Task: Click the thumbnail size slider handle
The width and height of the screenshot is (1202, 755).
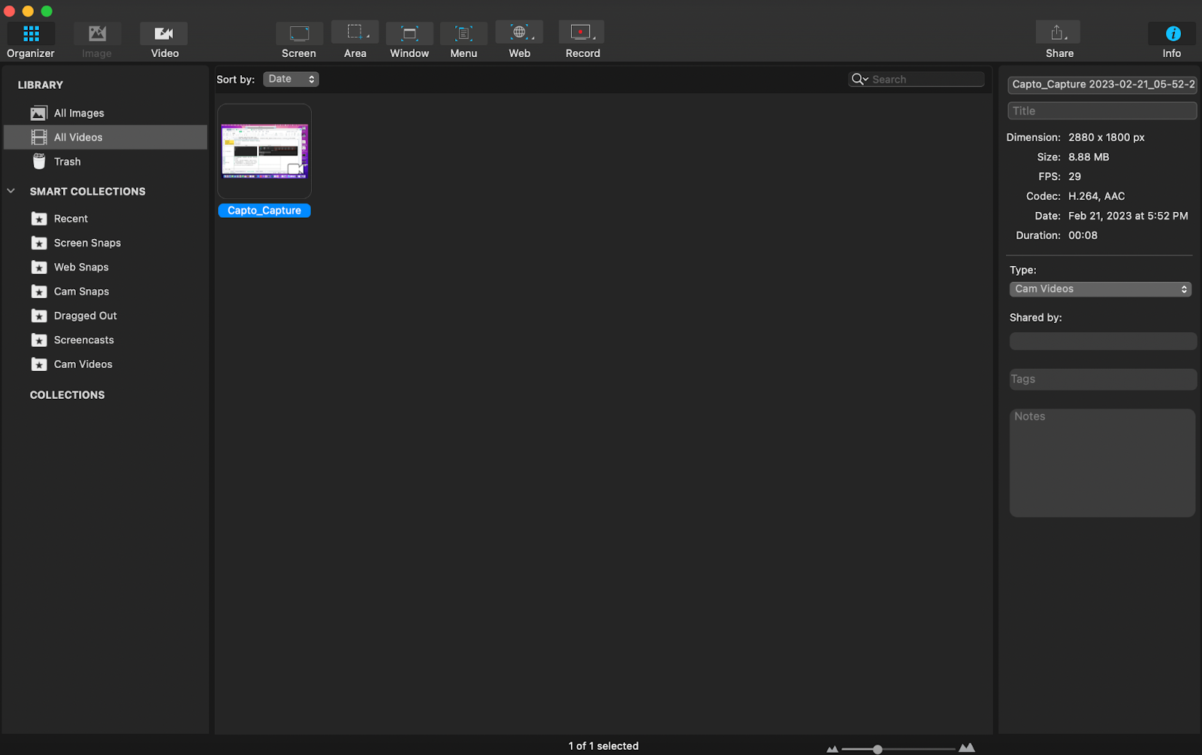Action: coord(877,749)
